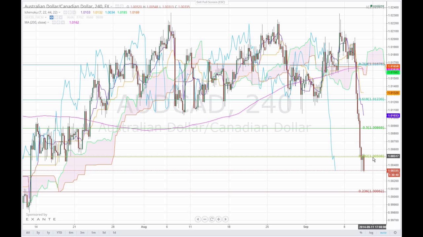Click the 0.236 (1.00062) Fibonacci label
423x237 pixels.
coord(371,191)
